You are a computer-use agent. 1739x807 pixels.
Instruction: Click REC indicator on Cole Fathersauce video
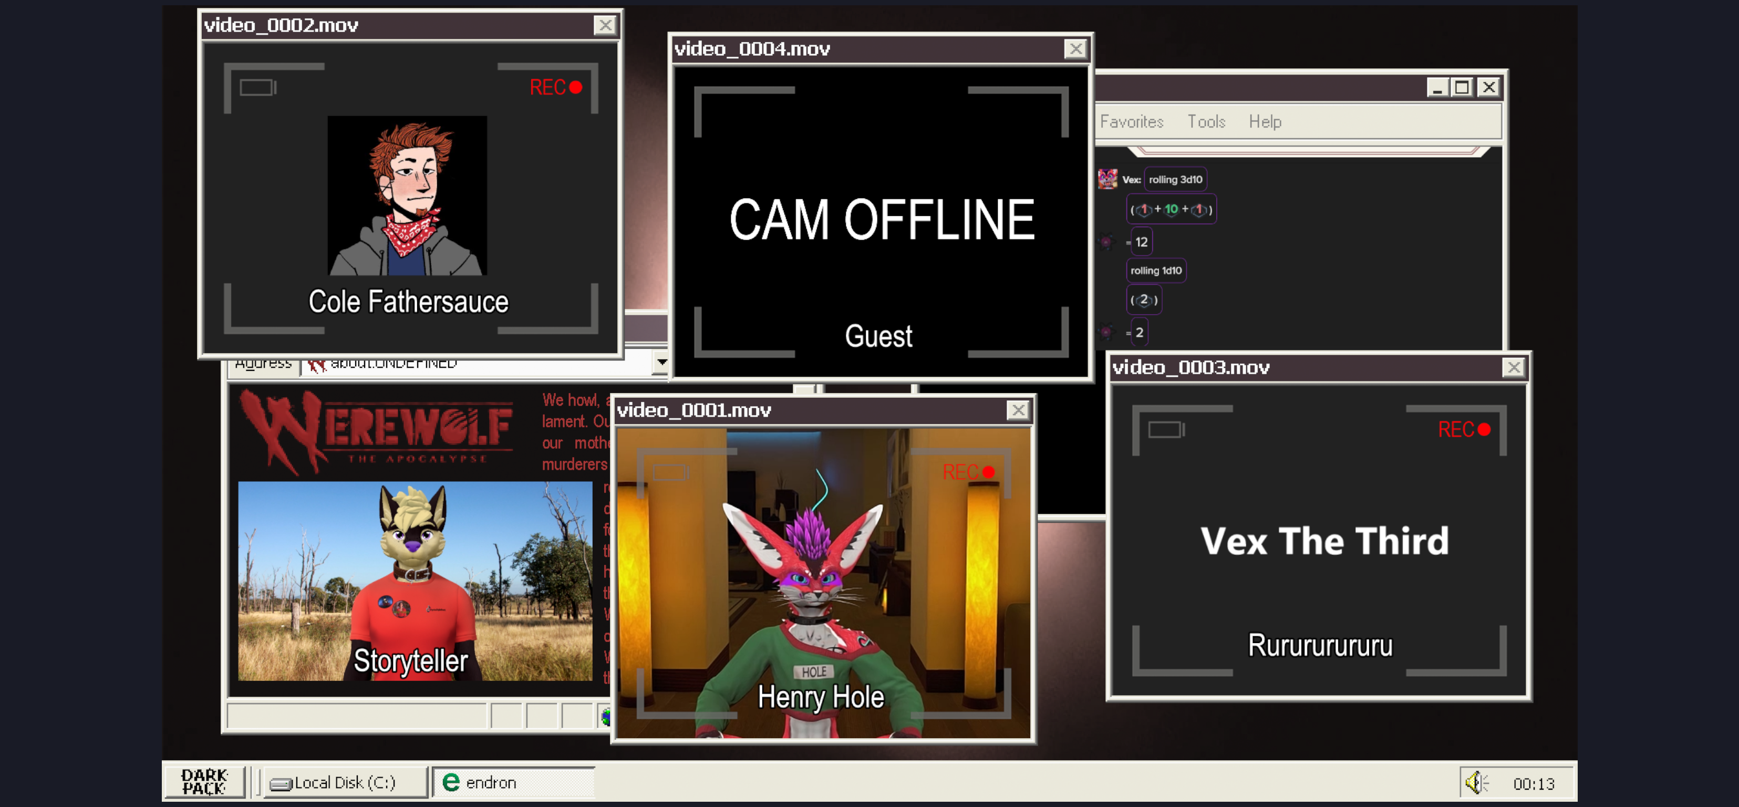(555, 88)
